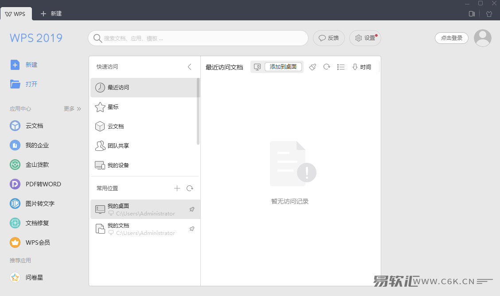
Task: Click the quick access panel scrollbar
Action: click(198, 111)
